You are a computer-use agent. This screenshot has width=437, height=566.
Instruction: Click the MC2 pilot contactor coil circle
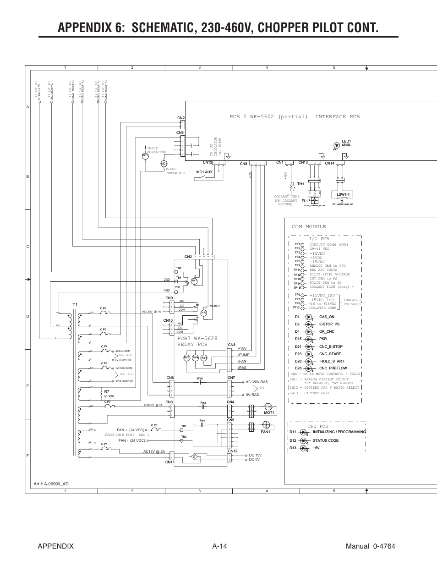click(163, 164)
